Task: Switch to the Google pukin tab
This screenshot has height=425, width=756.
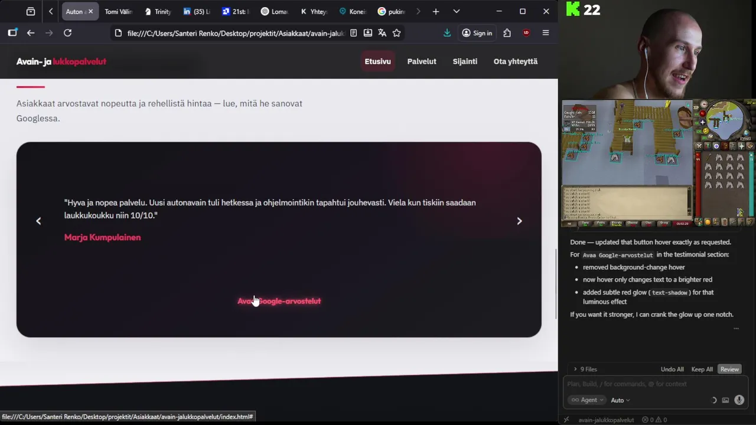Action: [x=391, y=11]
